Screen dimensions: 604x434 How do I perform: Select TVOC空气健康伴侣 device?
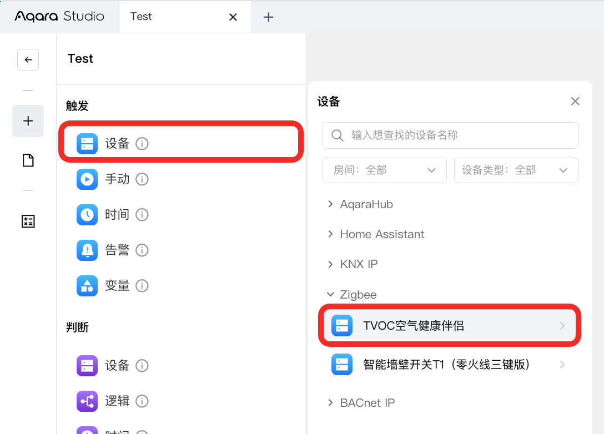450,325
